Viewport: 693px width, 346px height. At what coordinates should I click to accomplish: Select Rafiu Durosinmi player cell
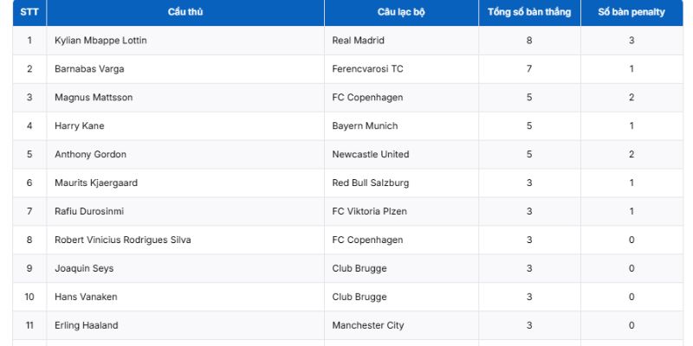[91, 212]
